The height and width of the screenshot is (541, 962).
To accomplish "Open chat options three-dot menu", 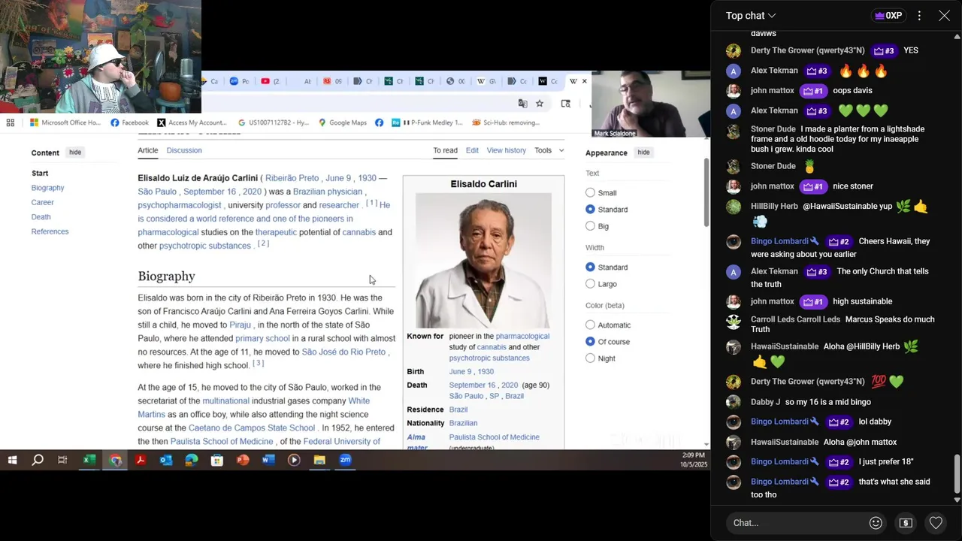I will pos(919,16).
